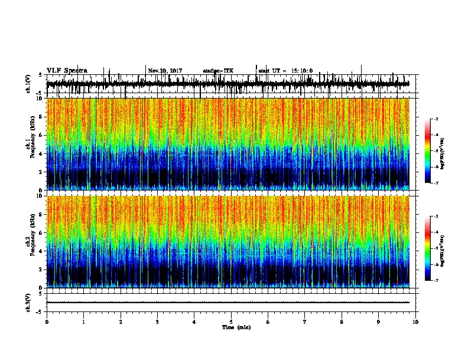
Task: Click time axis tick label "10"
Action: click(415, 322)
